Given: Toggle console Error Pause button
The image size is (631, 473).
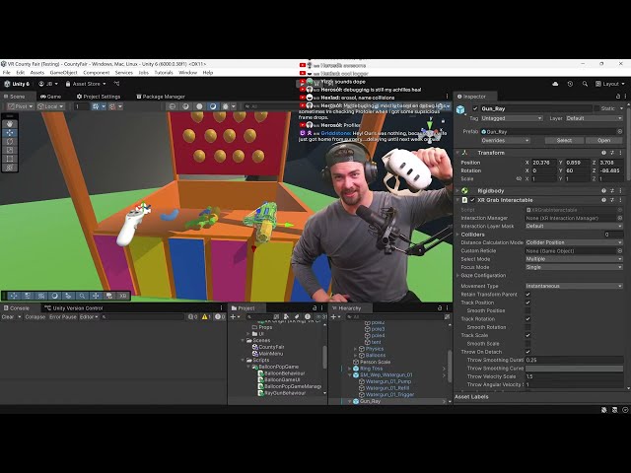Looking at the screenshot, I should coord(63,317).
